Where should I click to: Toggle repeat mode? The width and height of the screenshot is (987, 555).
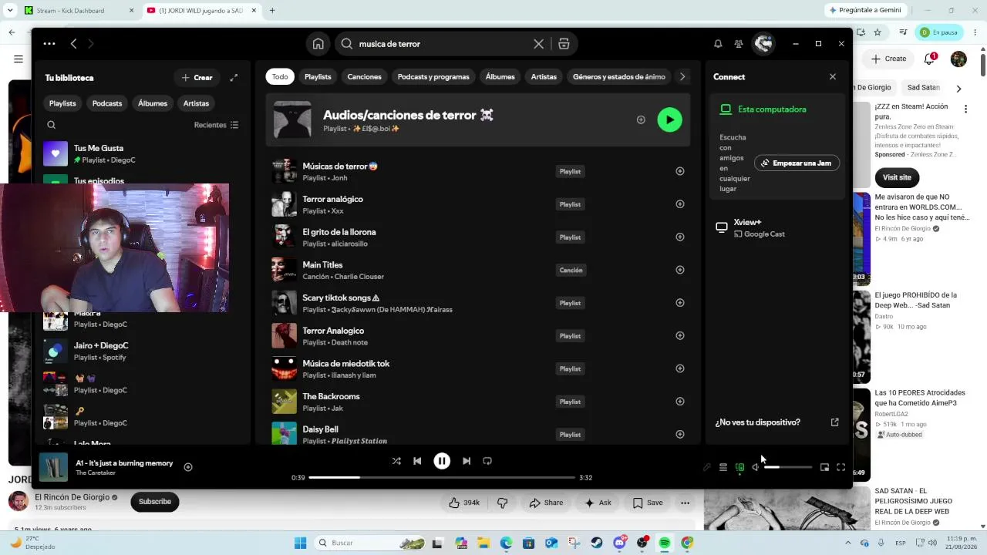tap(487, 461)
